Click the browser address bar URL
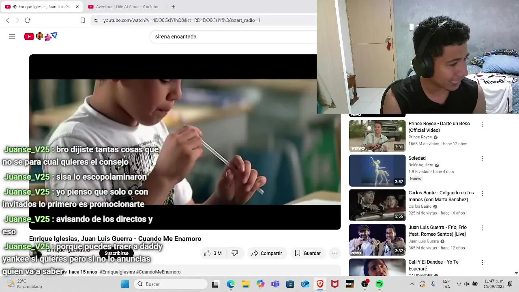The height and width of the screenshot is (292, 519). tap(182, 20)
